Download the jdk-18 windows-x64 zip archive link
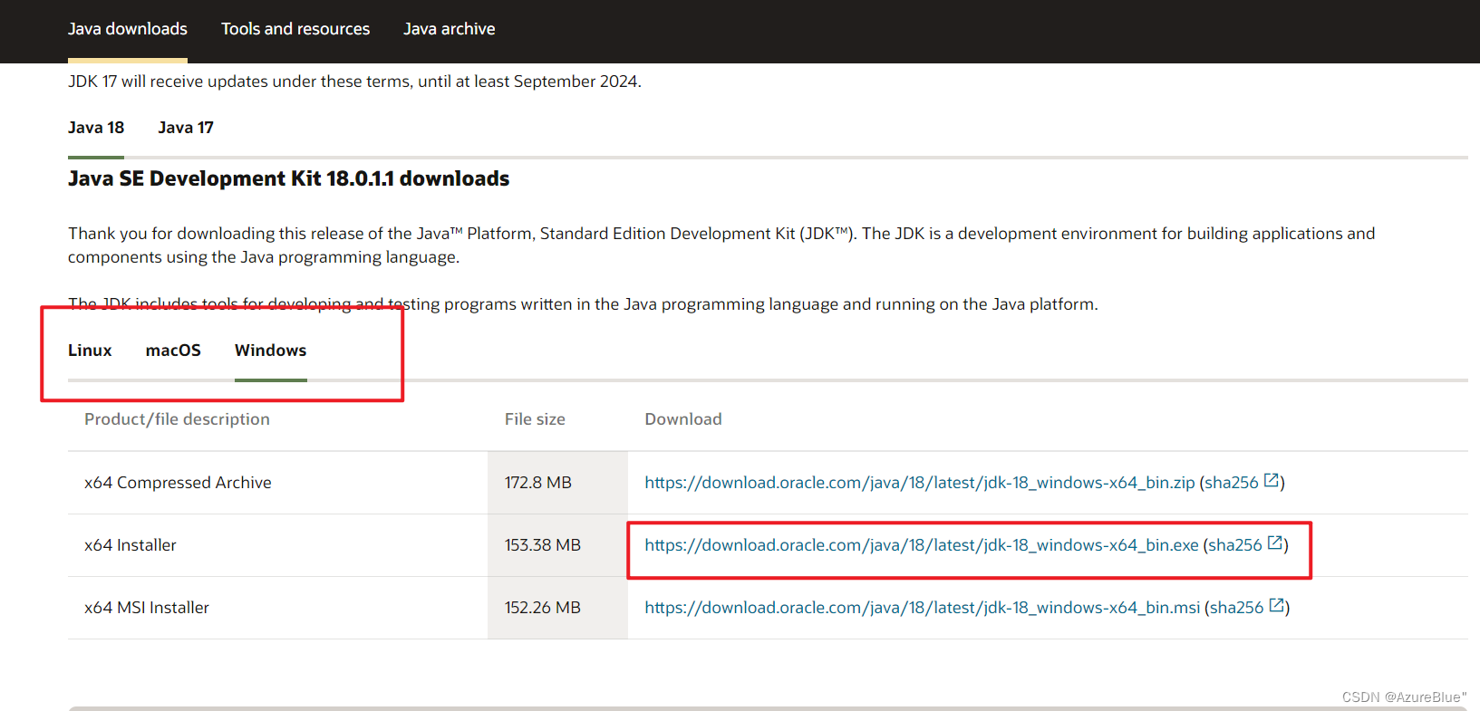1480x711 pixels. [920, 483]
